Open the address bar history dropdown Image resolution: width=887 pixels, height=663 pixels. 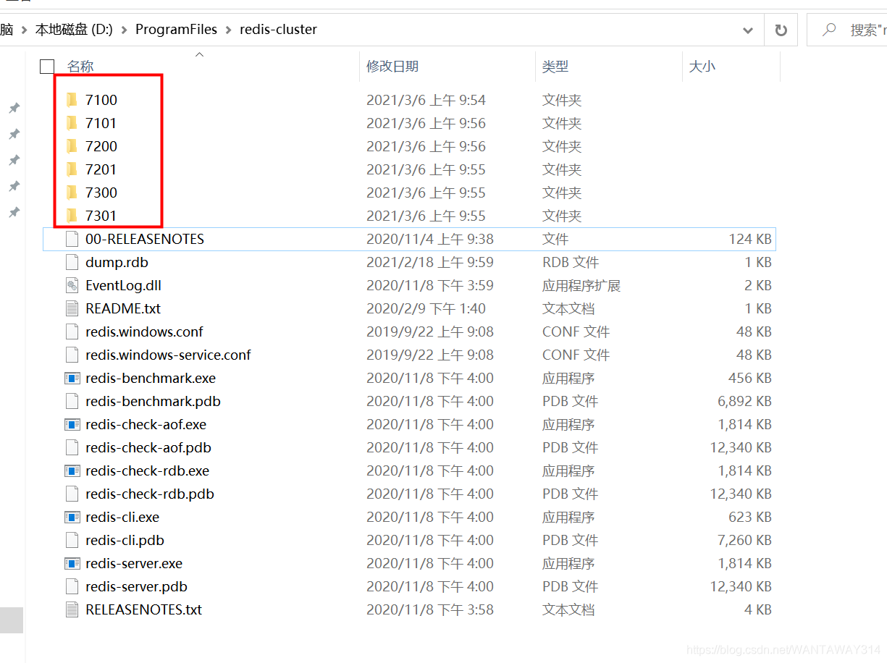[748, 30]
